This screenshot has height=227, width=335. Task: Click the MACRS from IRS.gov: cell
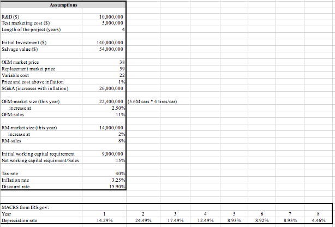click(x=41, y=207)
